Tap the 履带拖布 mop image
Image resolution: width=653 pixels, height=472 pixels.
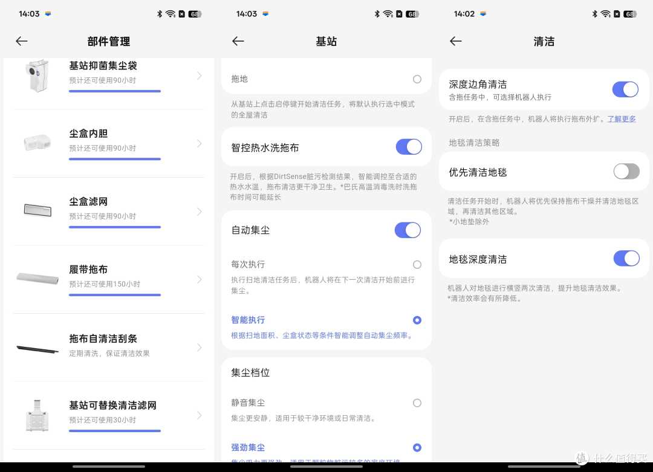tap(37, 278)
